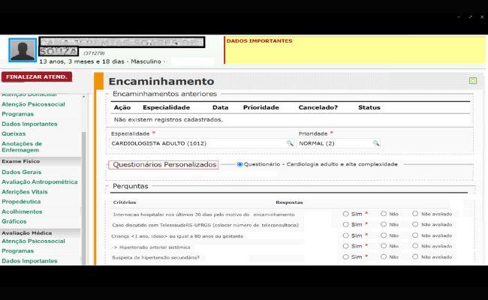
Task: Go to Aferições Vitais section
Action: 25,191
